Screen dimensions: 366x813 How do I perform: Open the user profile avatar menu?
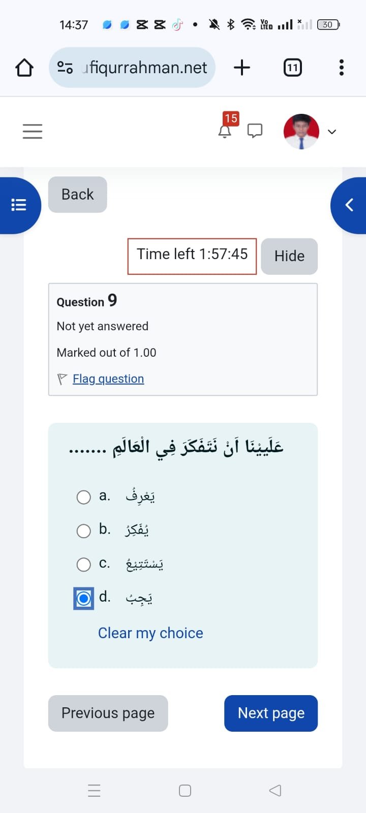pyautogui.click(x=301, y=132)
